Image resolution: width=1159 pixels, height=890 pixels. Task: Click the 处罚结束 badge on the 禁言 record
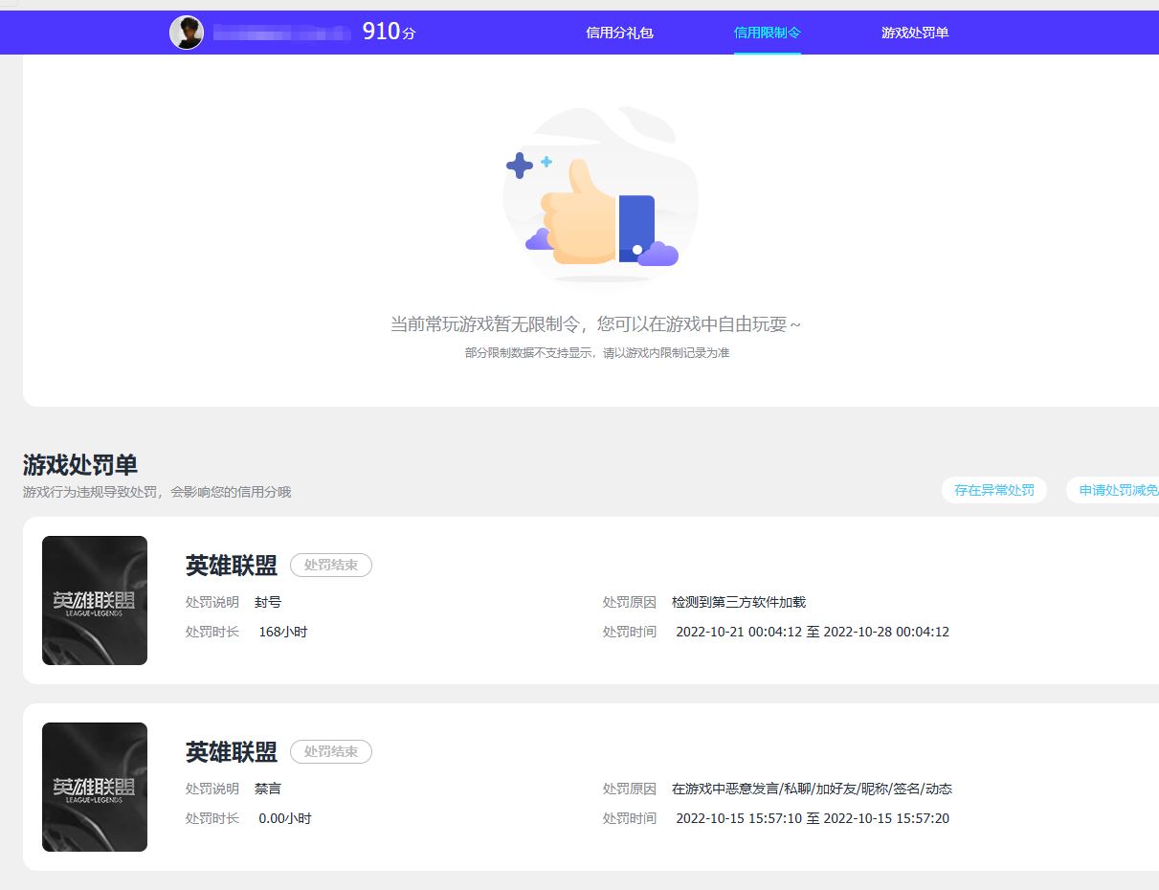coord(331,752)
